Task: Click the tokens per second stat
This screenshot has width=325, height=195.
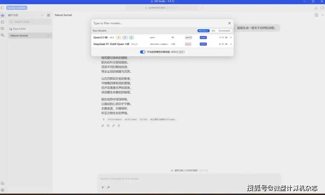Action: tap(115, 120)
